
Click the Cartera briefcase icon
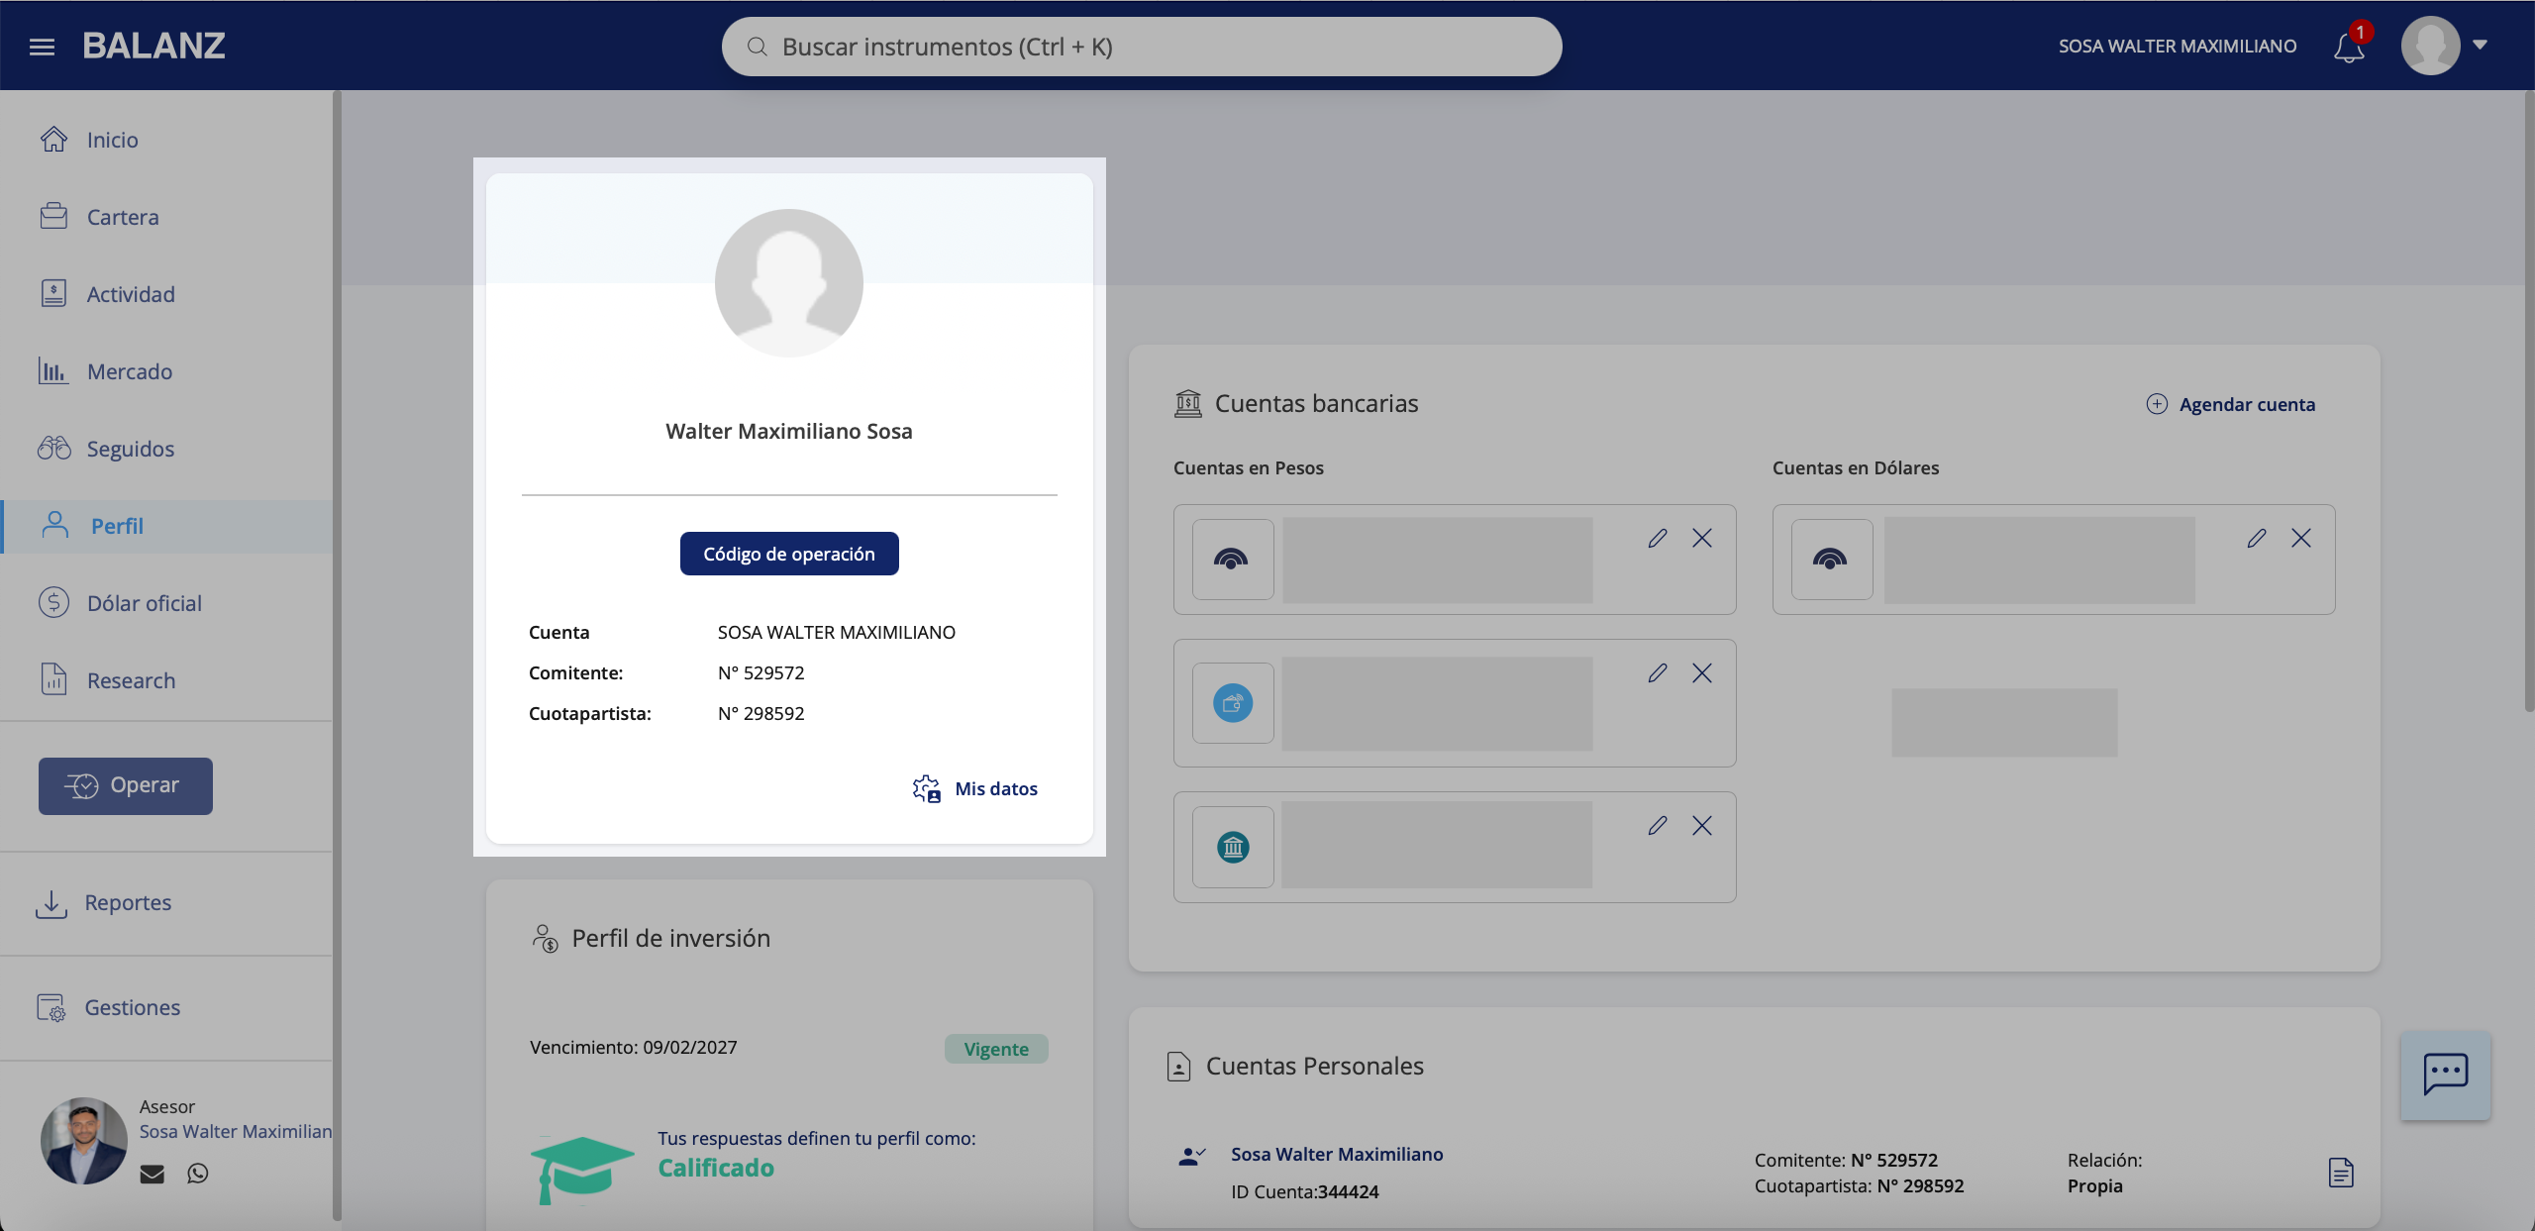click(x=54, y=216)
